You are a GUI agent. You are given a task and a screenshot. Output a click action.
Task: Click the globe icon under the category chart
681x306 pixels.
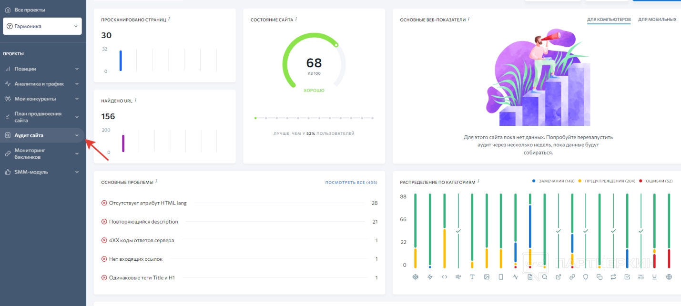click(x=669, y=277)
